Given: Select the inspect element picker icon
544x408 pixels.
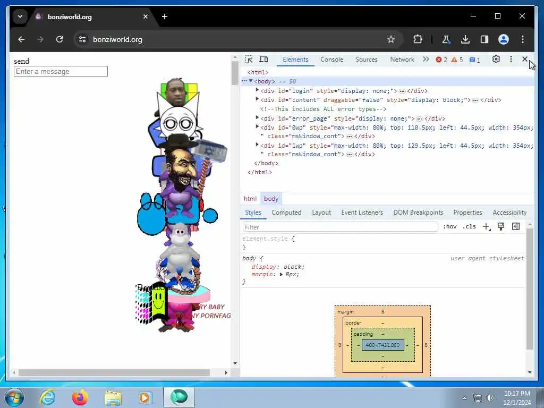Looking at the screenshot, I should click(x=249, y=59).
